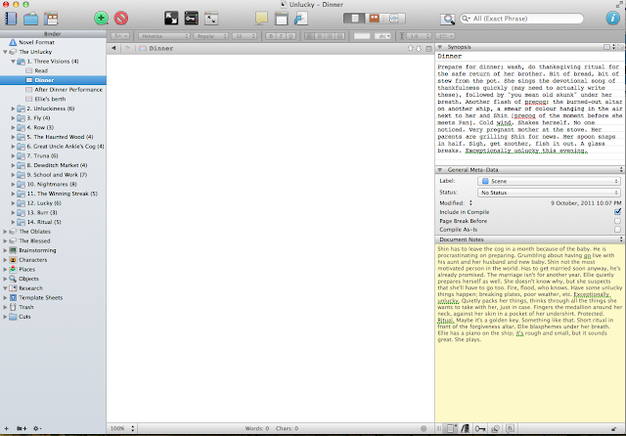Expand the 2. Unluckiness folder

[x=13, y=109]
